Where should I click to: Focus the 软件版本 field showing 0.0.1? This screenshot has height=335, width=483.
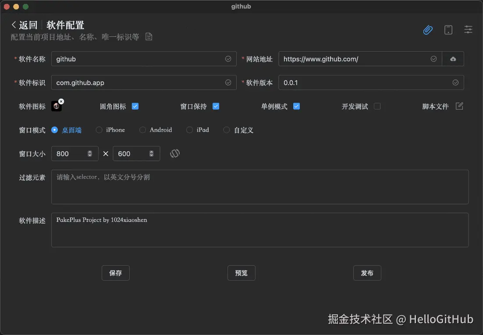pyautogui.click(x=371, y=82)
